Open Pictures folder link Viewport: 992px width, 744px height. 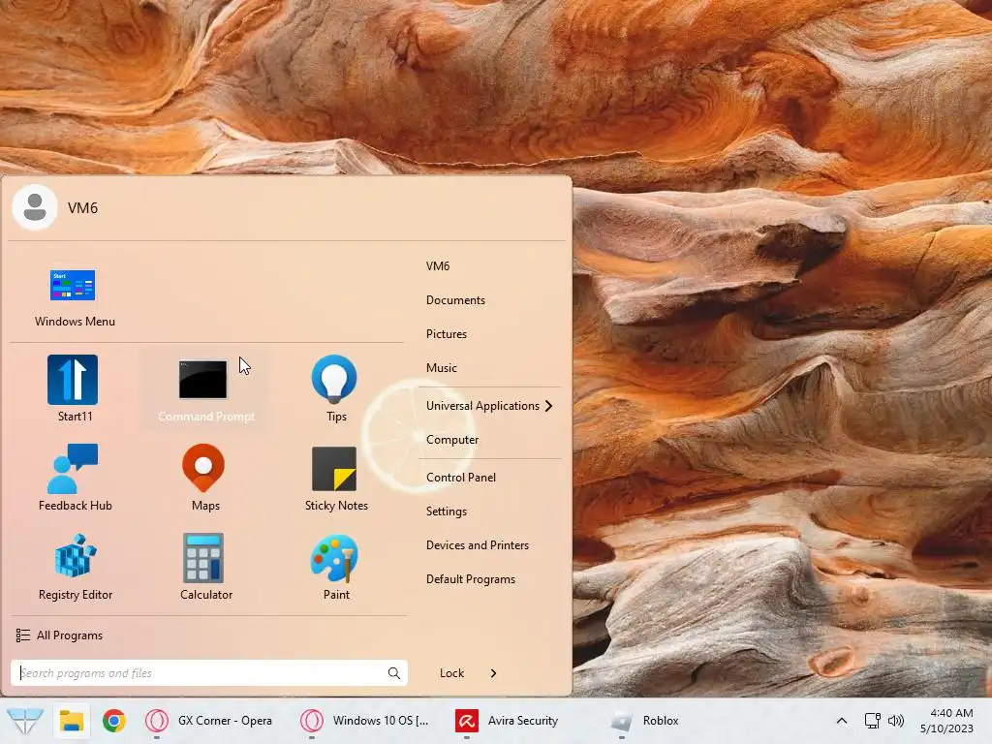(446, 334)
